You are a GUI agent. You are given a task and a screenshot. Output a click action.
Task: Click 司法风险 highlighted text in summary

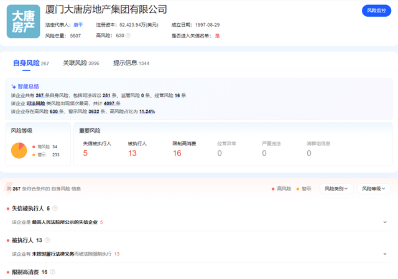pos(35,103)
